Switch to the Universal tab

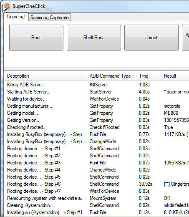pyautogui.click(x=16, y=17)
